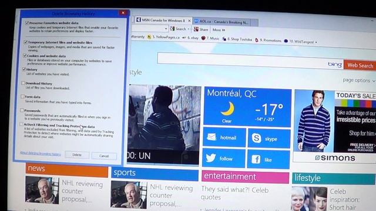Click the sports section NHL story thumbnail
This screenshot has height=211, width=376.
(129, 195)
